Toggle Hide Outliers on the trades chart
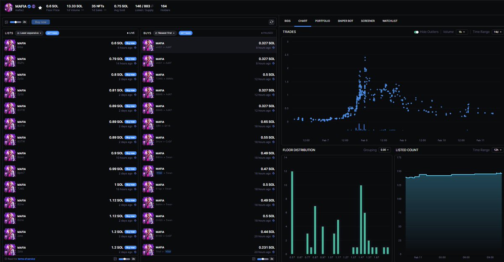504x262 pixels. [416, 31]
